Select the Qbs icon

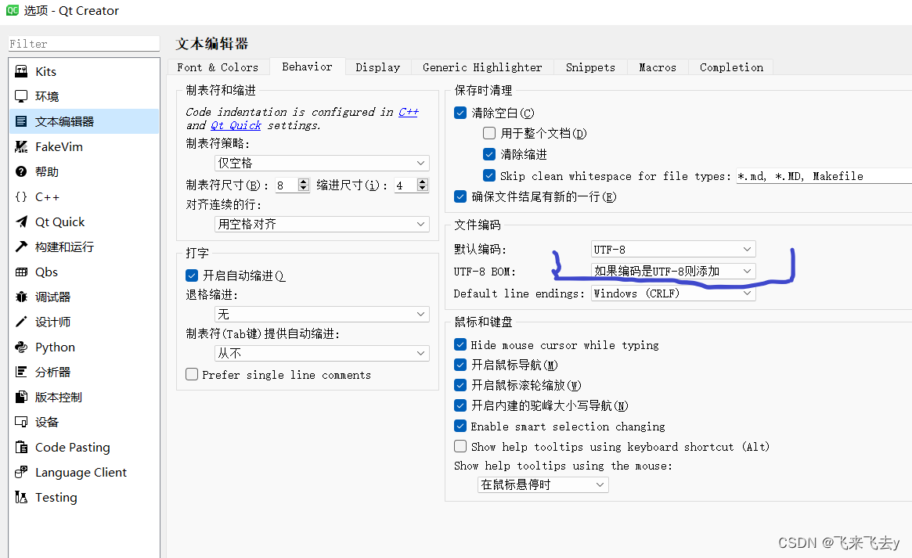point(21,272)
